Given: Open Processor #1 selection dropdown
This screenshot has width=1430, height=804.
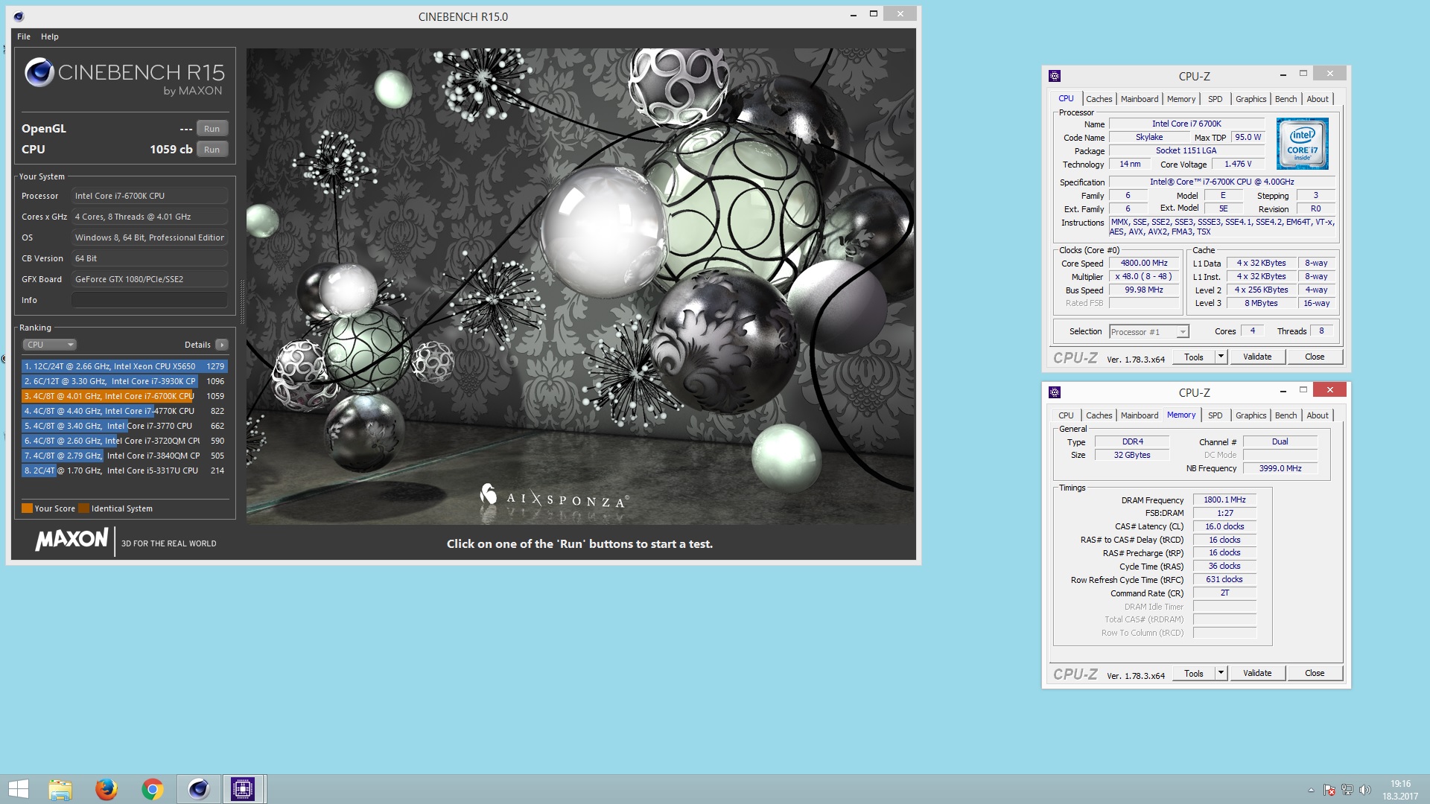Looking at the screenshot, I should point(1148,332).
